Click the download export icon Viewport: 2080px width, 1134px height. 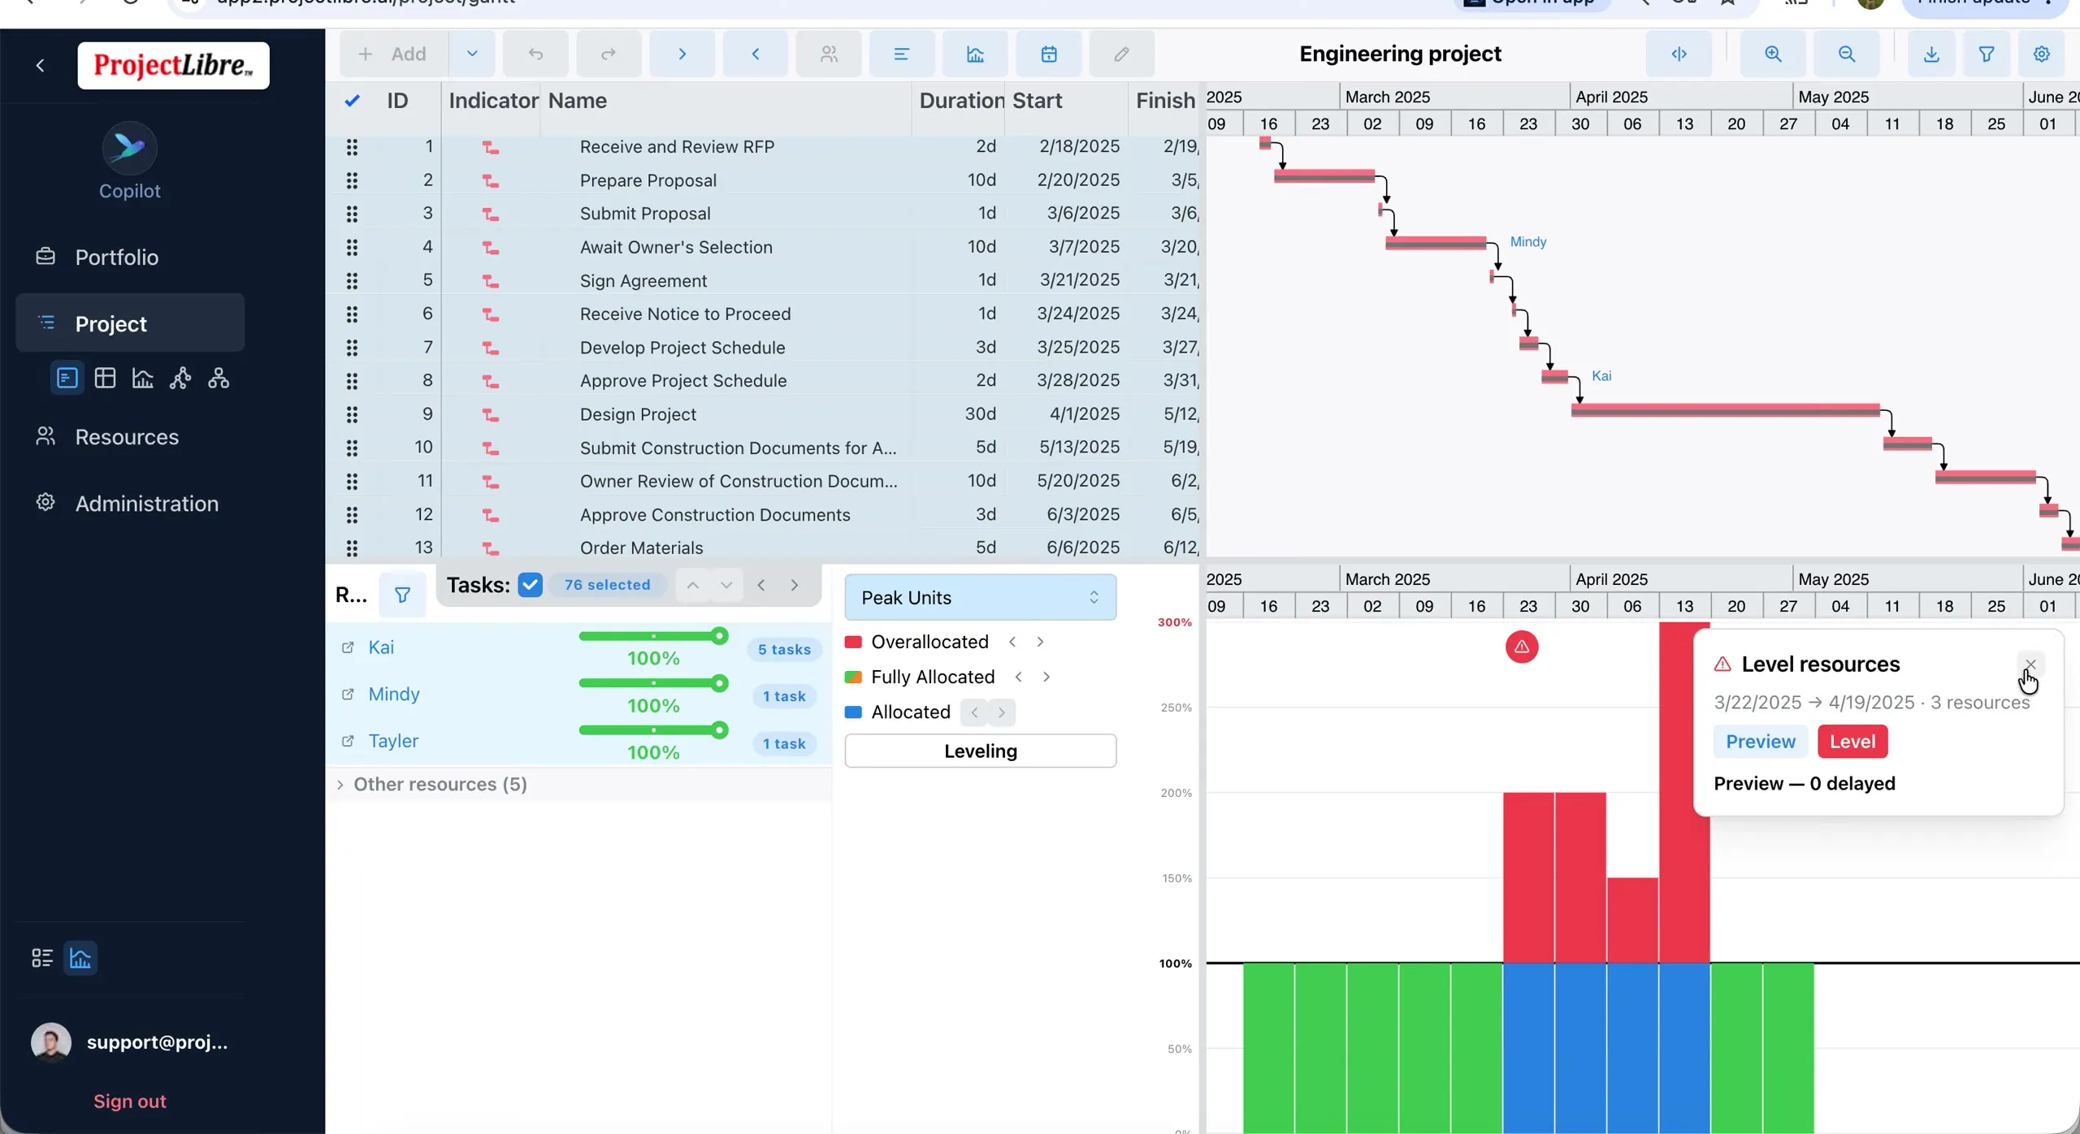(x=1931, y=54)
